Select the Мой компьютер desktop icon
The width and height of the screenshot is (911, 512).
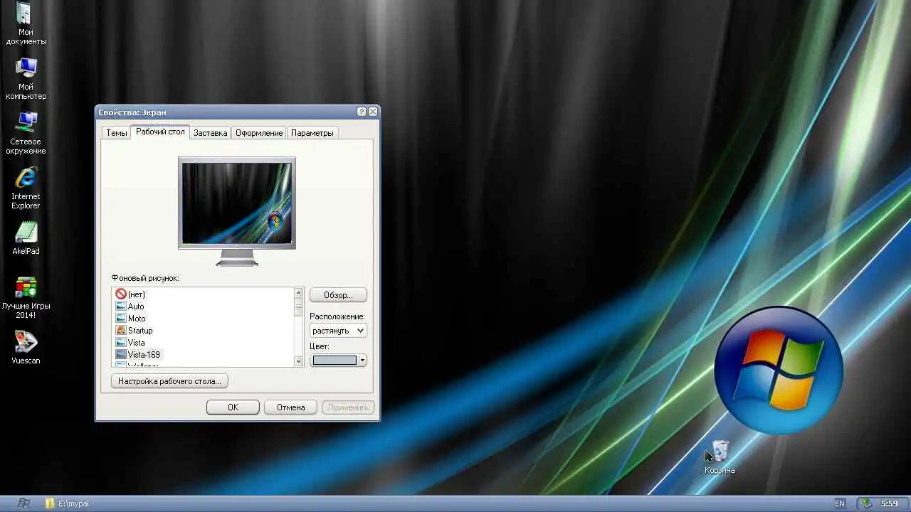[x=26, y=78]
